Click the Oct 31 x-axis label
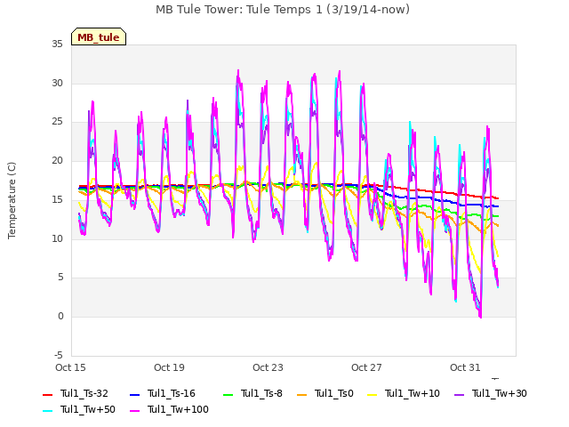Screen dimensions: 569x427 pyautogui.click(x=465, y=367)
